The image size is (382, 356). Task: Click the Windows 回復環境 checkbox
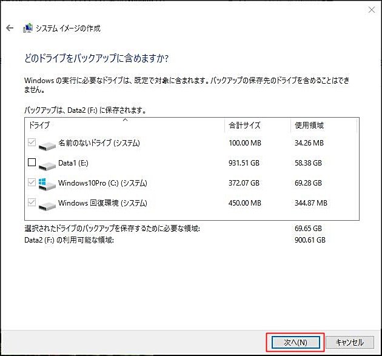[32, 202]
